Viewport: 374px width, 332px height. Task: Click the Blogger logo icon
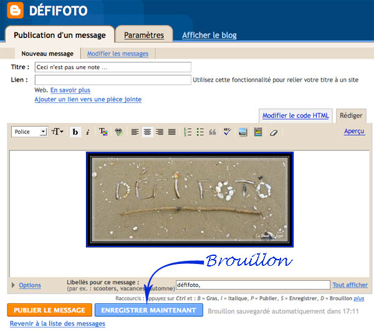point(15,10)
